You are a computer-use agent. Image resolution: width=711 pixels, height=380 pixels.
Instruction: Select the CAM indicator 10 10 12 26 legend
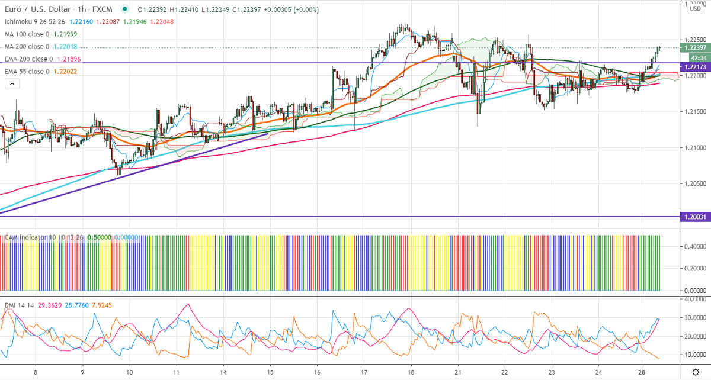[44, 237]
